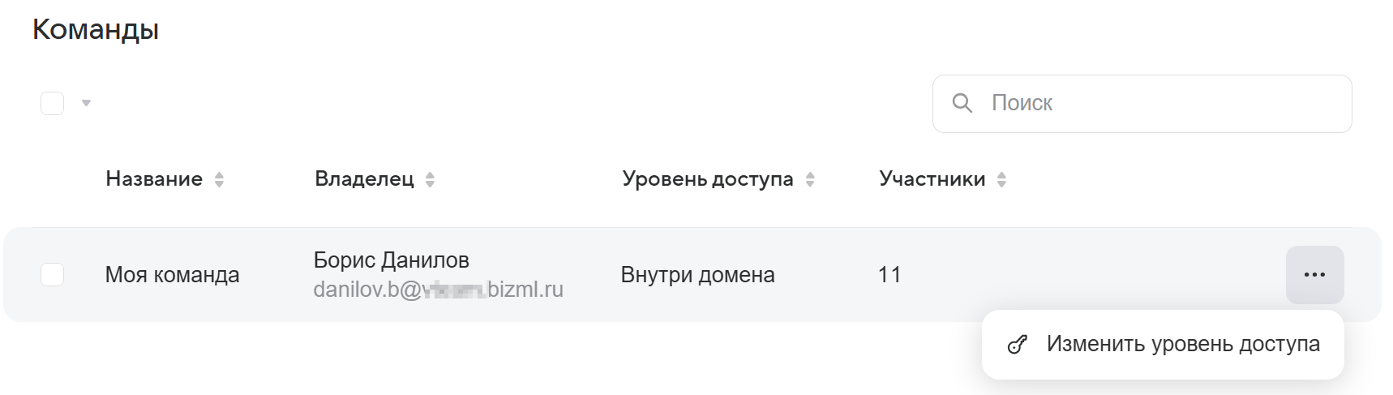The height and width of the screenshot is (395, 1393).
Task: Click the owner name Борис Данилов
Action: tap(391, 260)
